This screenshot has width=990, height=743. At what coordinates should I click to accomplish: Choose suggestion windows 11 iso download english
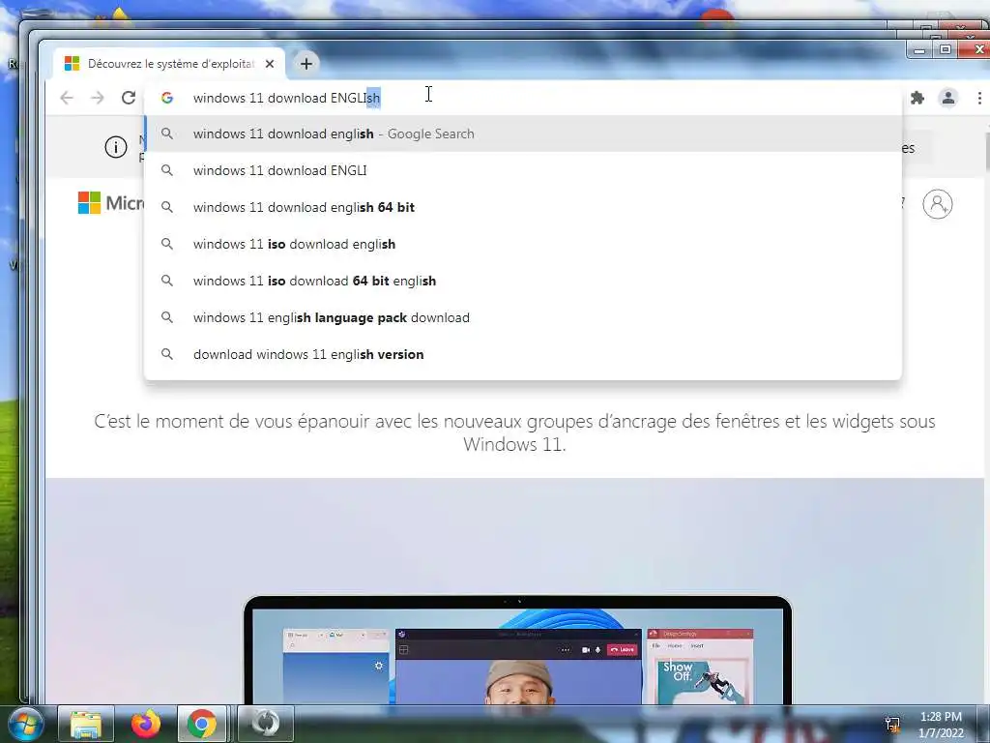pyautogui.click(x=523, y=244)
